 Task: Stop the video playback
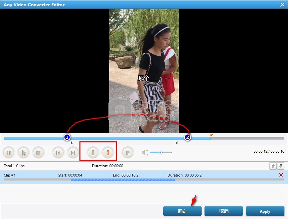[38, 153]
